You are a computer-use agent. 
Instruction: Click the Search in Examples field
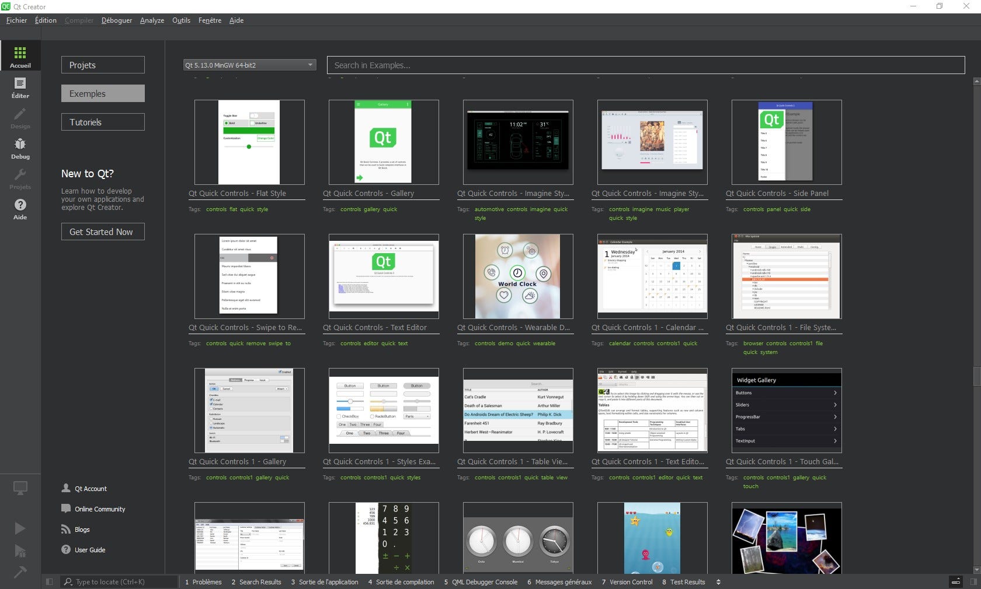646,65
